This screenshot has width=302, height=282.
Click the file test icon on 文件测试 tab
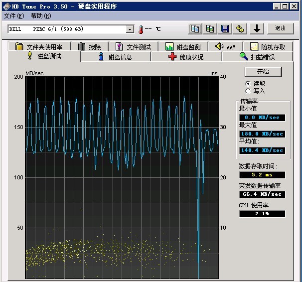click(x=119, y=46)
